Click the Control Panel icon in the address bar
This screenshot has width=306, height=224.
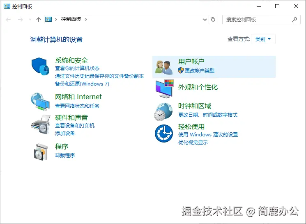pyautogui.click(x=48, y=19)
